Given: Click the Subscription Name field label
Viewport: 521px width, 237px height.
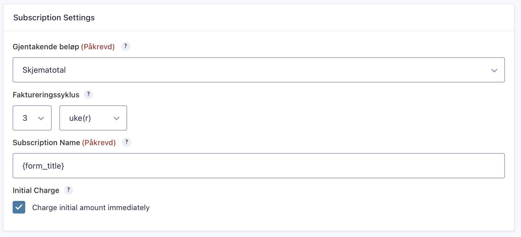Looking at the screenshot, I should pos(46,143).
